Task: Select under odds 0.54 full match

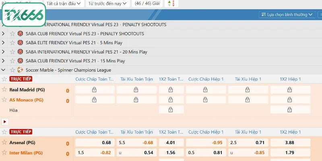Action: coord(136,153)
